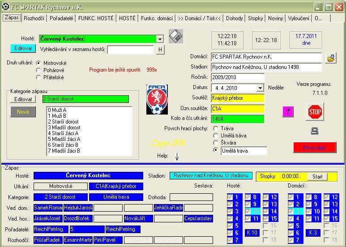Click the red Nový zápis button
Image resolution: width=346 pixels, height=247 pixels.
point(315,148)
